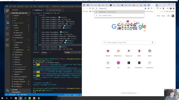Open the bash terminal selector dropdown
Image resolution: width=179 pixels, height=100 pixels.
click(x=72, y=52)
